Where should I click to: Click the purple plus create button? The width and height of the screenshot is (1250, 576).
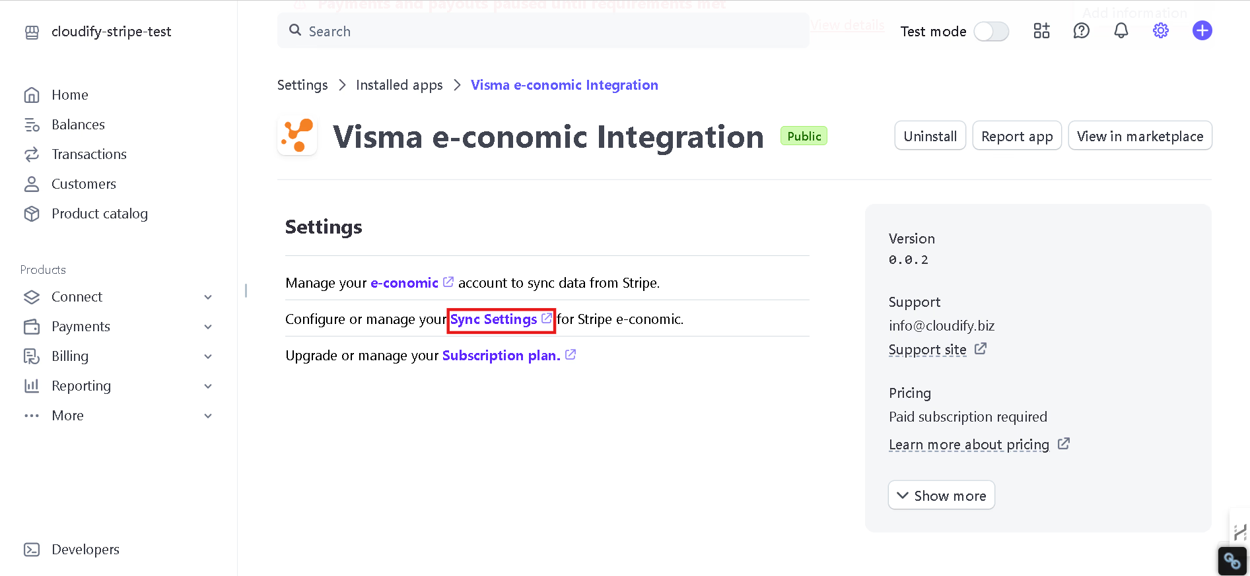click(x=1202, y=31)
